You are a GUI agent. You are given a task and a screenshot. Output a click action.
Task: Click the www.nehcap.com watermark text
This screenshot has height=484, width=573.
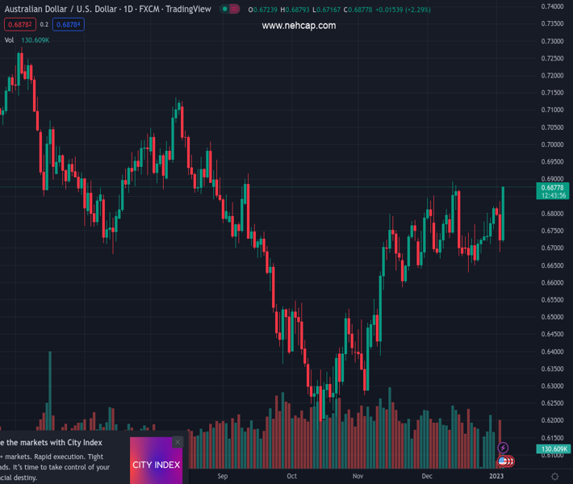(299, 26)
